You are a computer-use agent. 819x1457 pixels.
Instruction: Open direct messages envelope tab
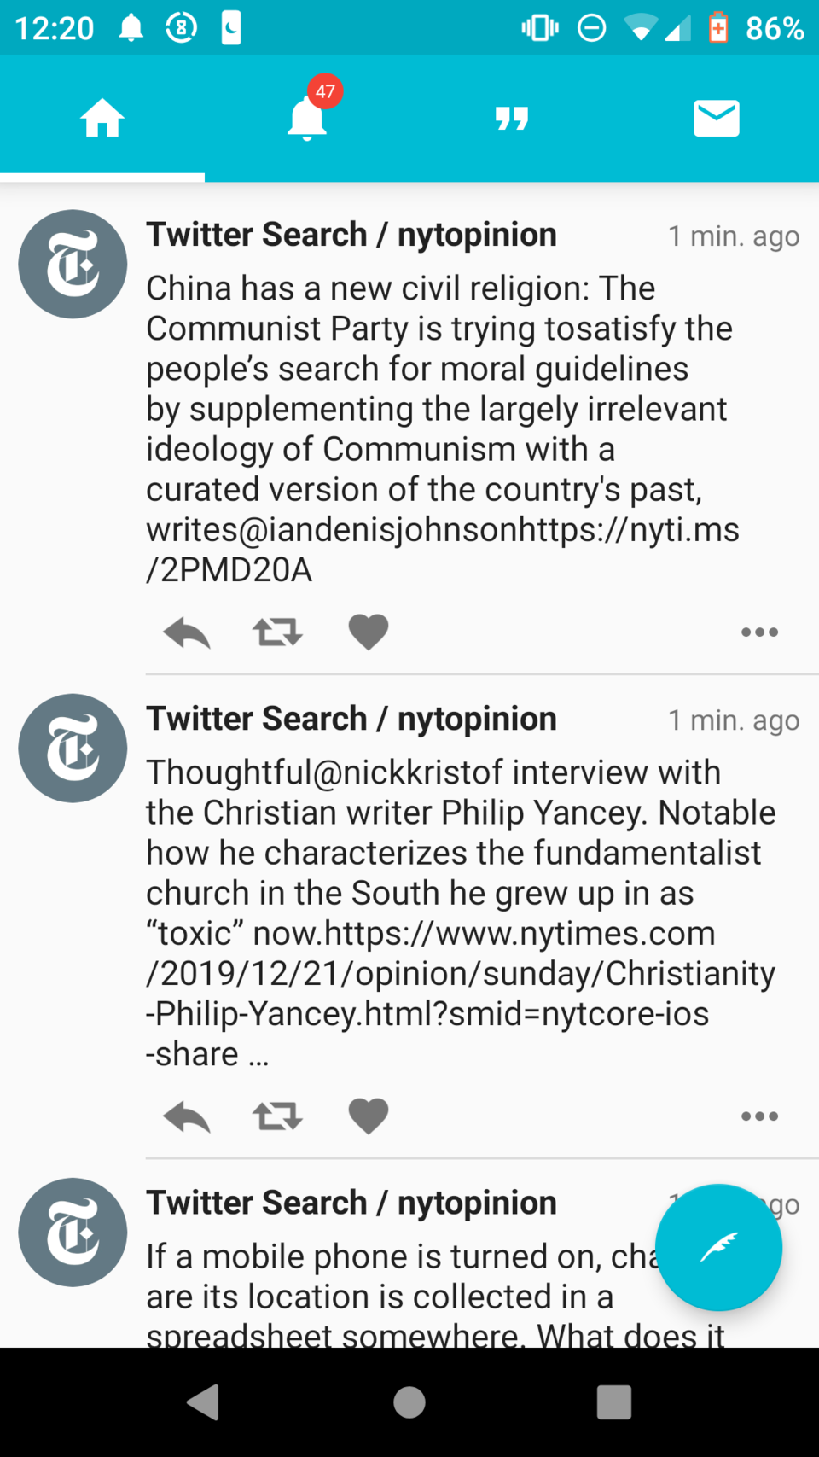click(x=717, y=118)
